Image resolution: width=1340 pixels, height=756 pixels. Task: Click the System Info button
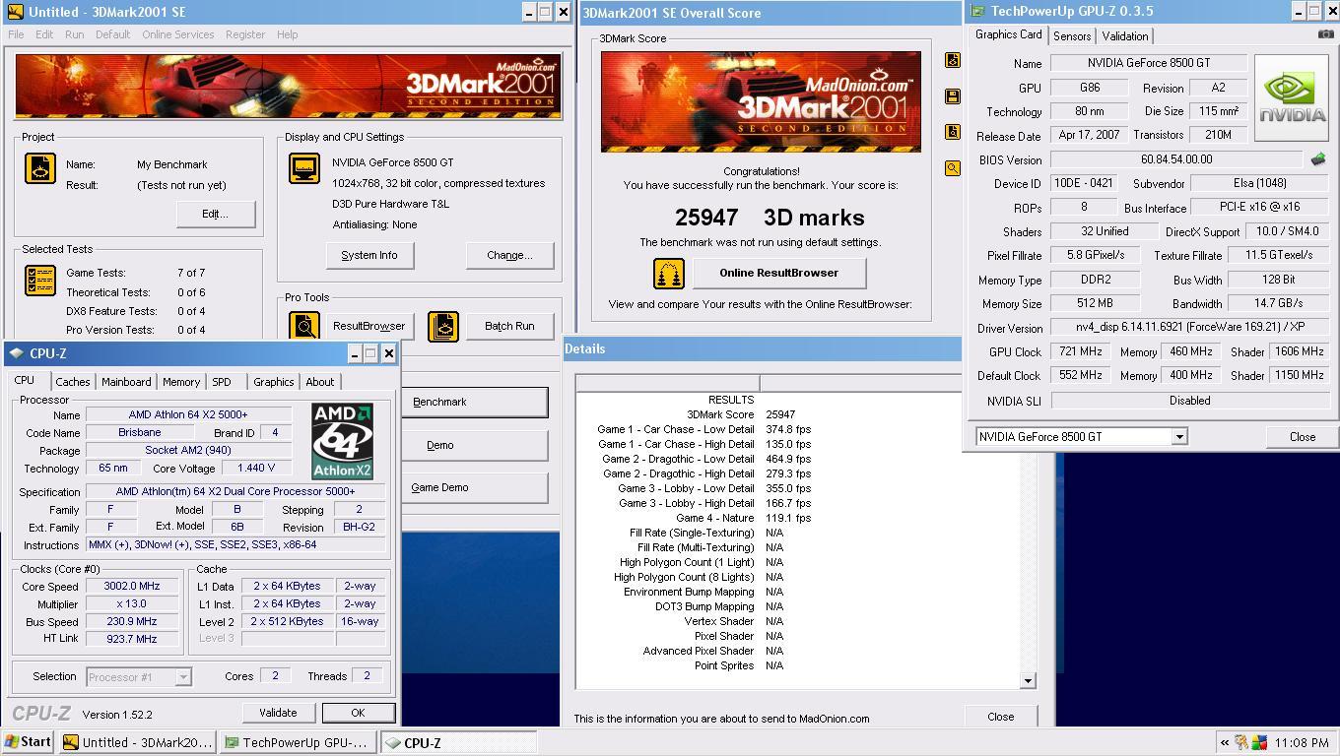click(x=369, y=255)
